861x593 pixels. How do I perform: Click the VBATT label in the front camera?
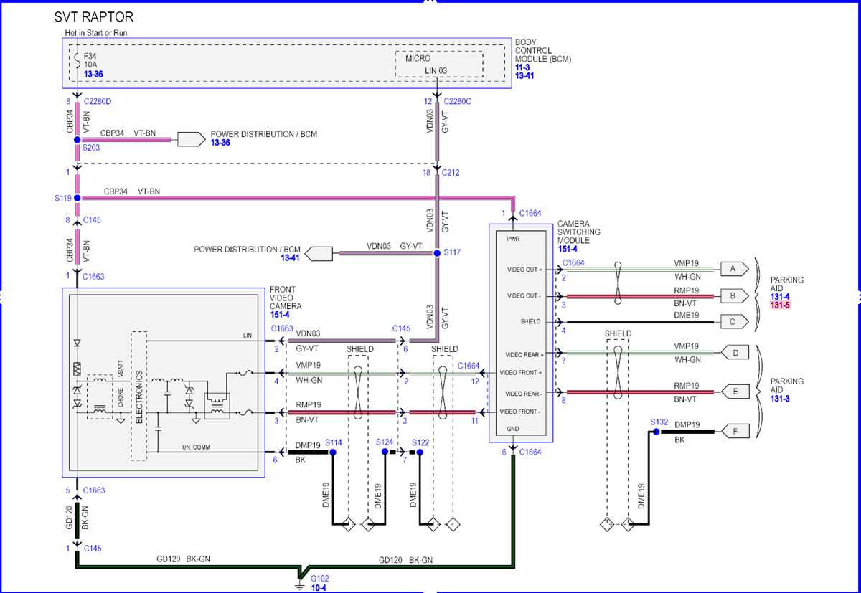click(x=121, y=369)
